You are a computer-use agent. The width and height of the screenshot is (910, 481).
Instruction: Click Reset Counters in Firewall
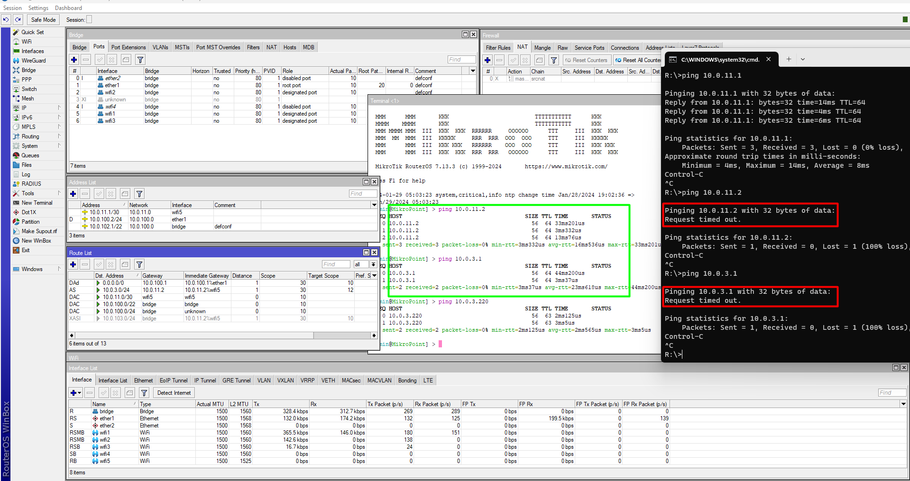[x=586, y=60]
